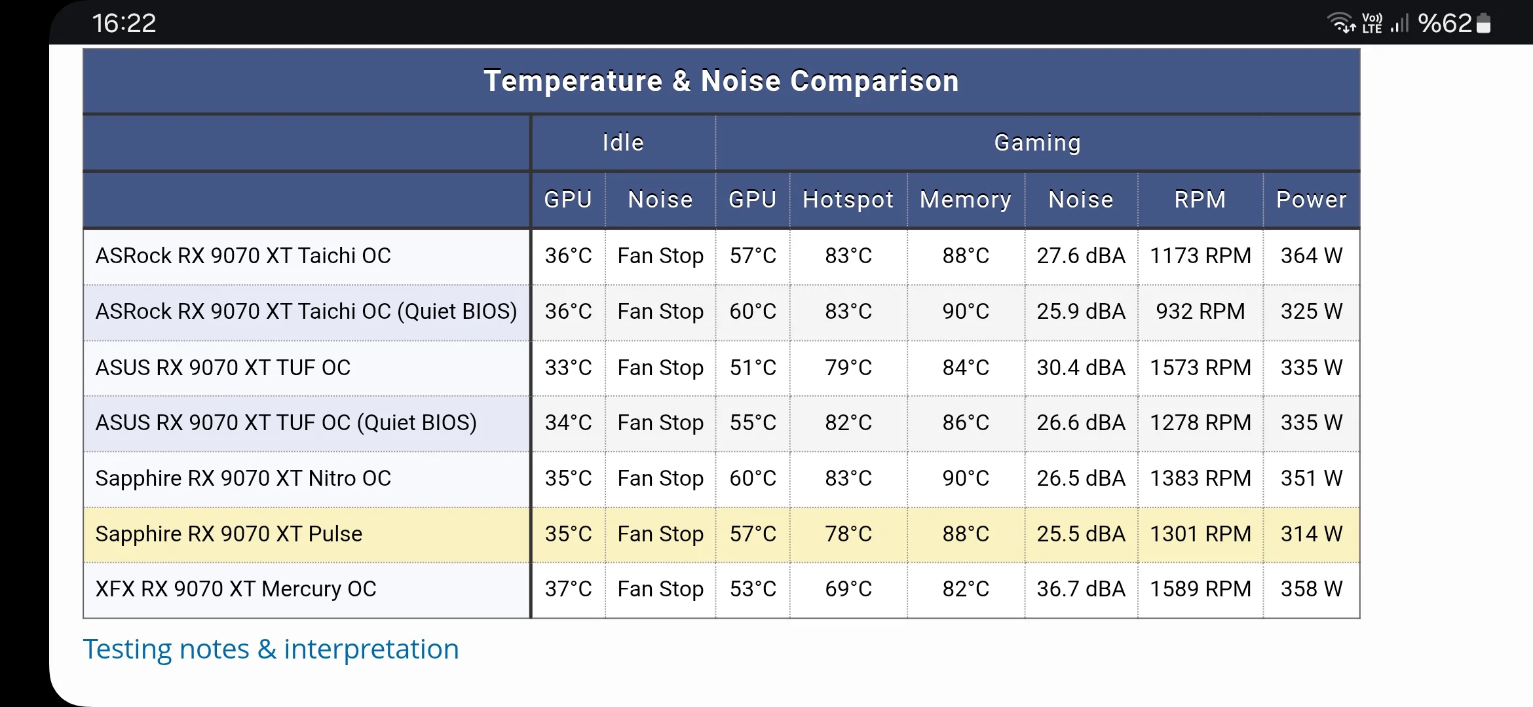Select the Idle column group header

(623, 143)
